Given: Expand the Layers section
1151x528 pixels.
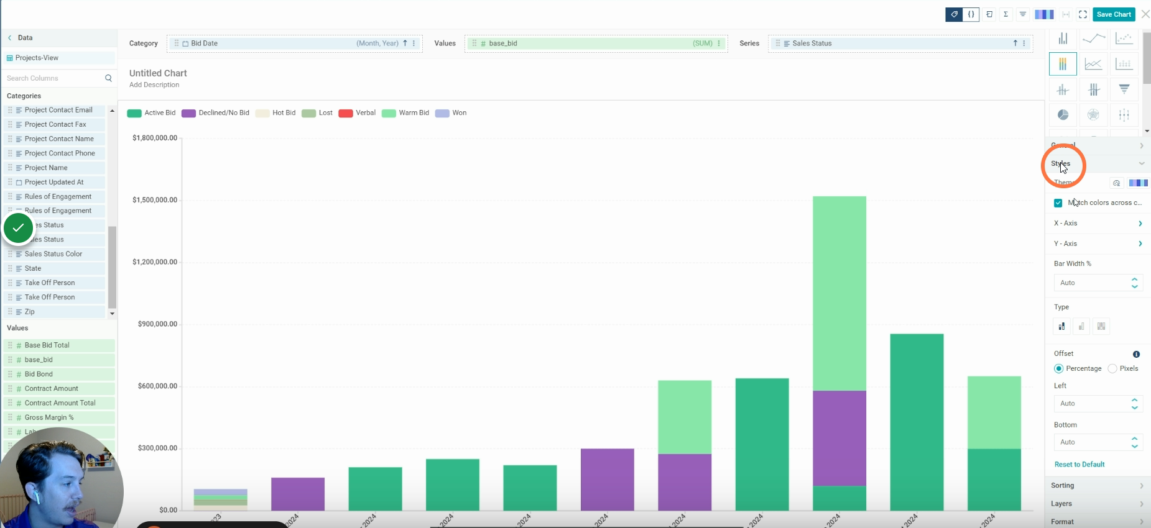Looking at the screenshot, I should point(1098,504).
